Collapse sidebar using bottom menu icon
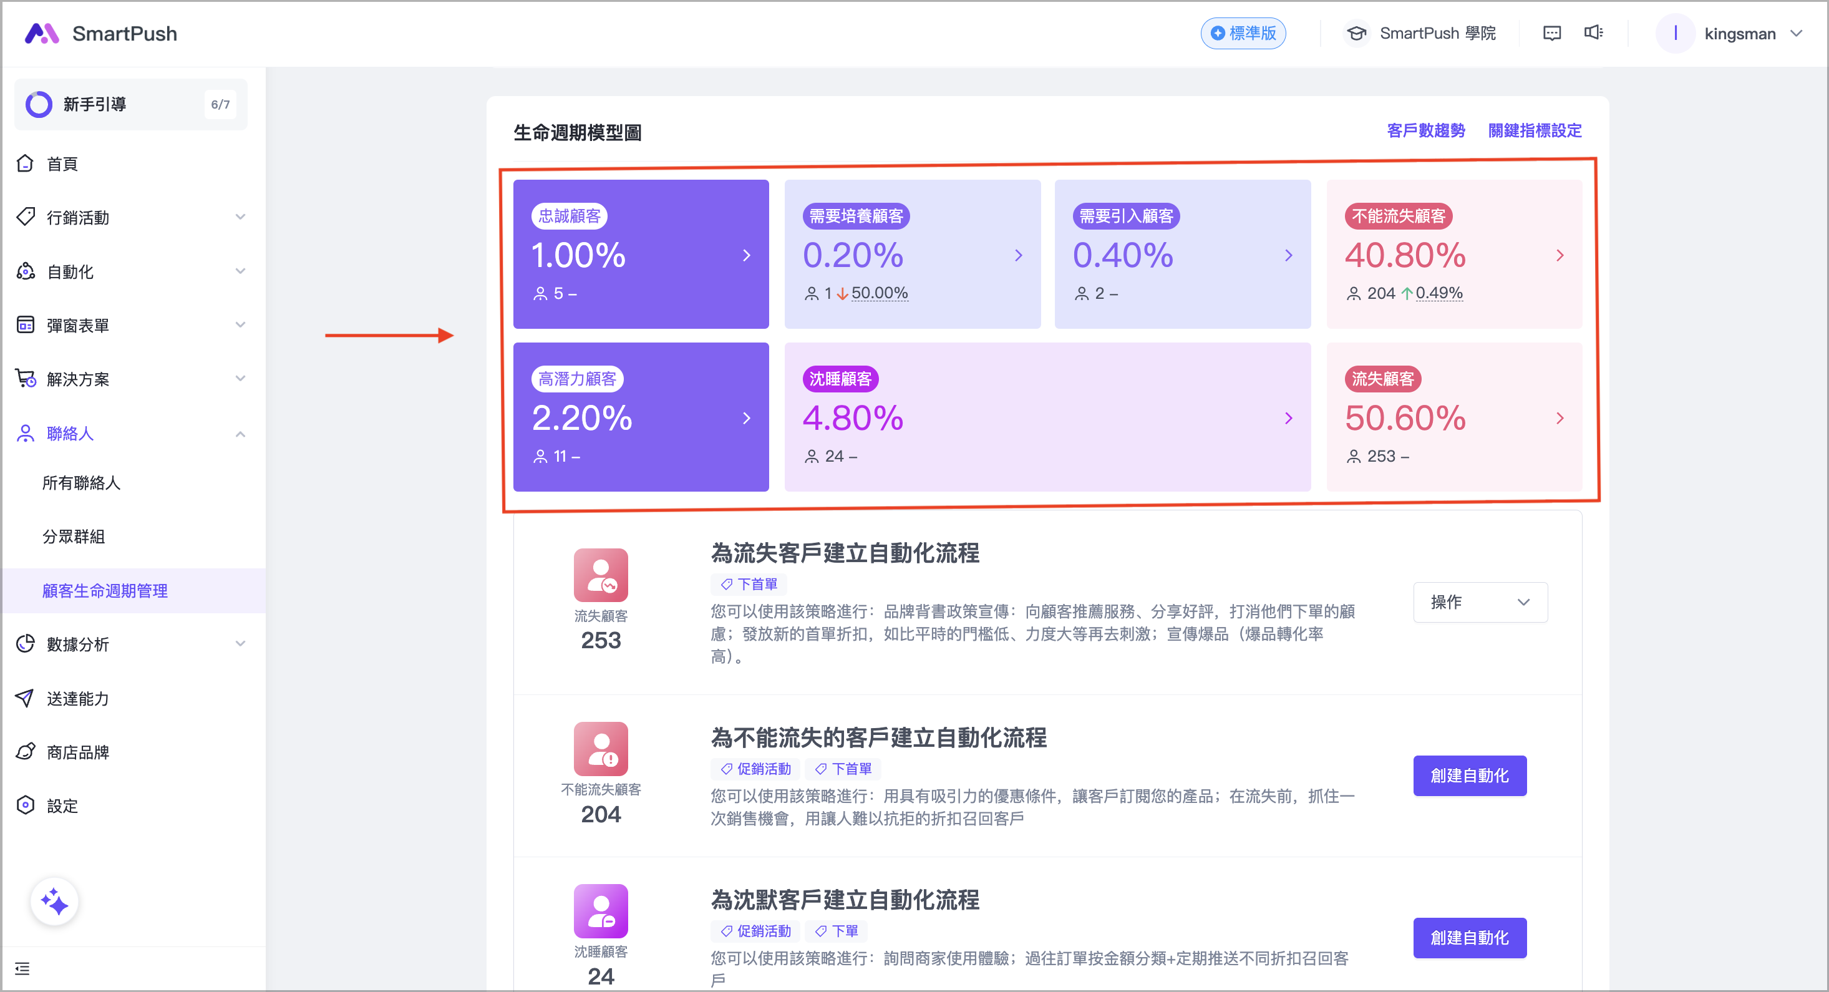This screenshot has width=1829, height=992. (x=22, y=968)
